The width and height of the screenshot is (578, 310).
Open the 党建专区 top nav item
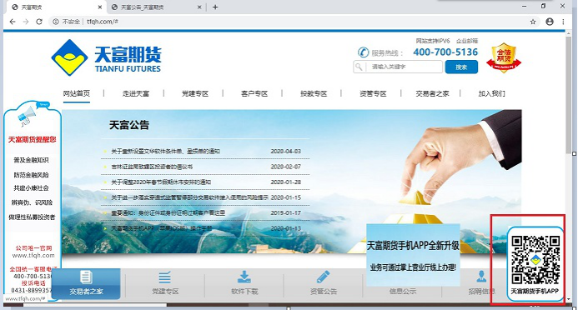pos(195,94)
